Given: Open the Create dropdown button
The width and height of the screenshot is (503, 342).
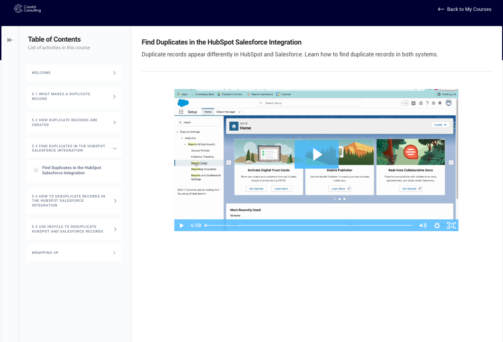Looking at the screenshot, I should tap(440, 125).
